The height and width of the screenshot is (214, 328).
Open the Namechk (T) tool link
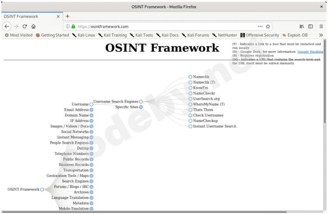pos(204,82)
